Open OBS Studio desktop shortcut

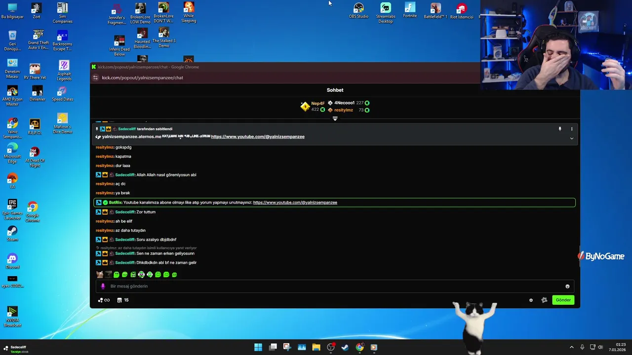point(358,11)
